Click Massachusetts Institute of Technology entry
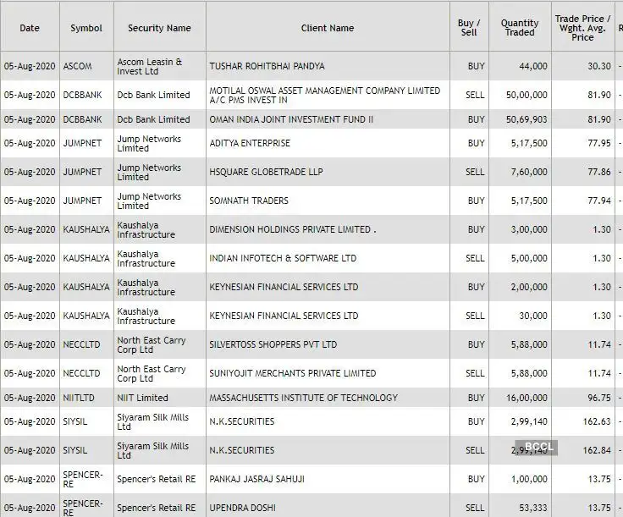623x517 pixels. (x=303, y=398)
